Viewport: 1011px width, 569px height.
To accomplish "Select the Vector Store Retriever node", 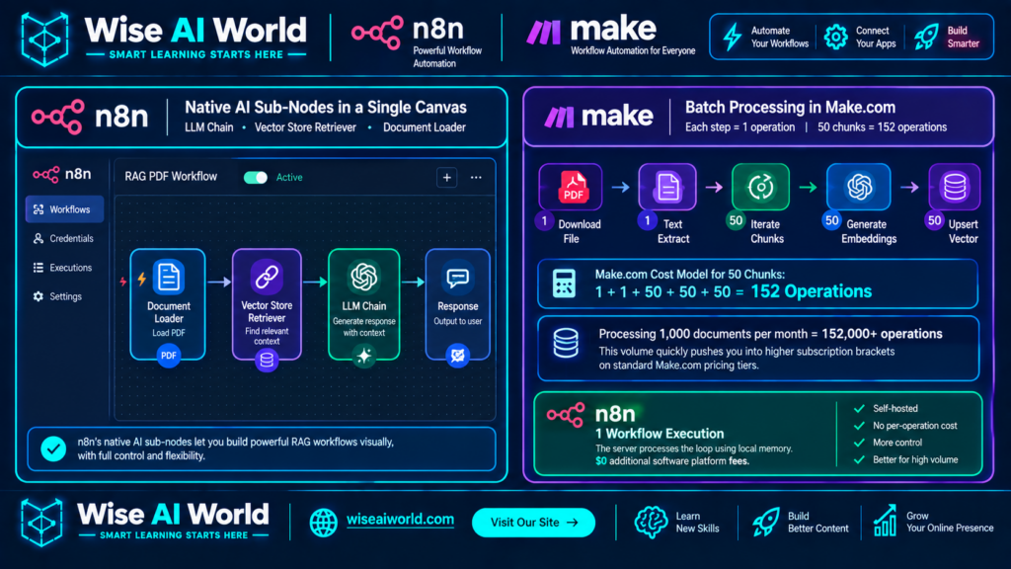I will pyautogui.click(x=267, y=304).
